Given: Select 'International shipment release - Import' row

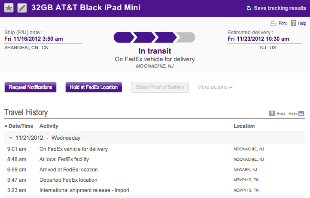Looking at the screenshot, I should tap(155, 190).
